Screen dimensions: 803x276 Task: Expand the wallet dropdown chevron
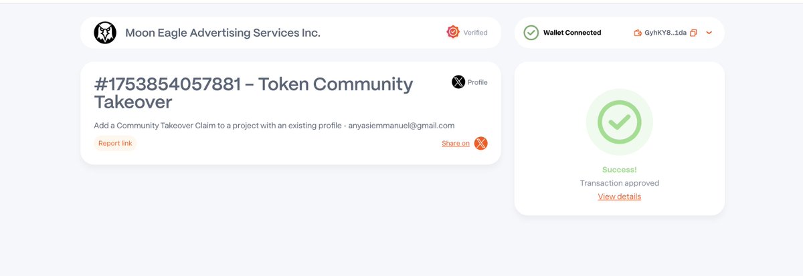[709, 33]
